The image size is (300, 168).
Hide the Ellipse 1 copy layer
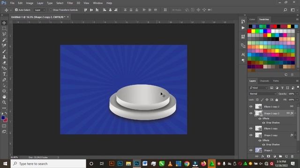(x=251, y=128)
